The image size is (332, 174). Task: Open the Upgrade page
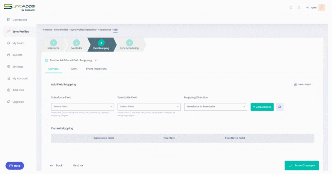[x=18, y=102]
